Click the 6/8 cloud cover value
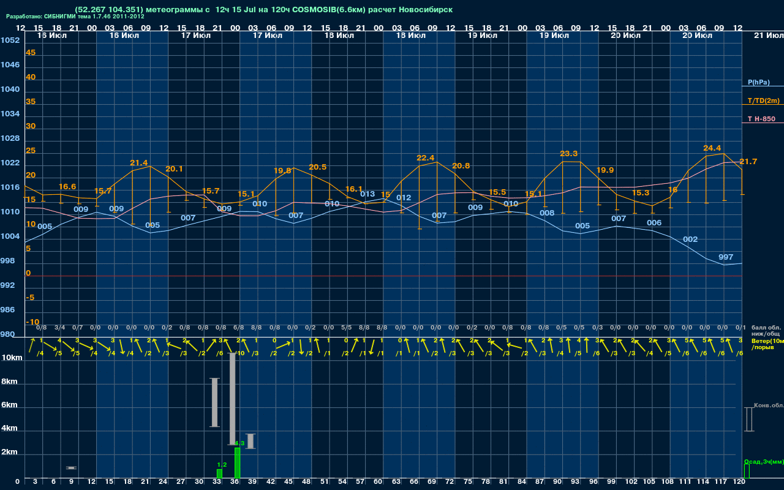784x490 pixels. click(x=238, y=328)
